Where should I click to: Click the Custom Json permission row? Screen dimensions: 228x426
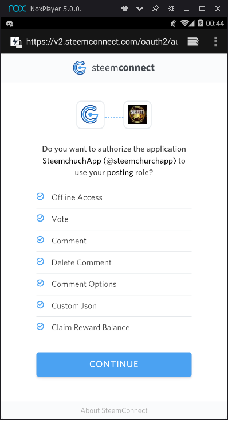(x=114, y=306)
